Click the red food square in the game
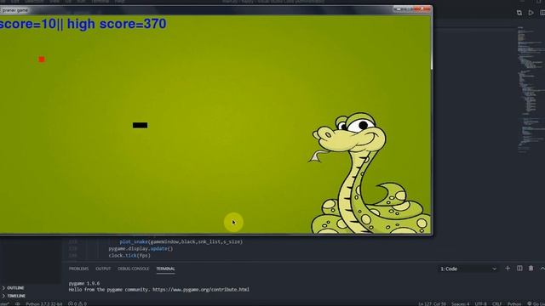 click(42, 59)
